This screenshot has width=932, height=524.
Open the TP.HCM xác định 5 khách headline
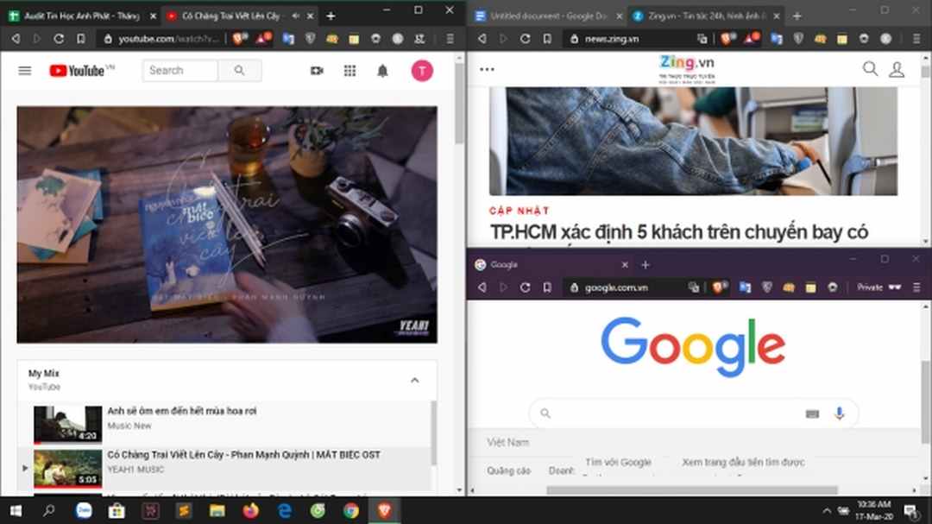[679, 232]
